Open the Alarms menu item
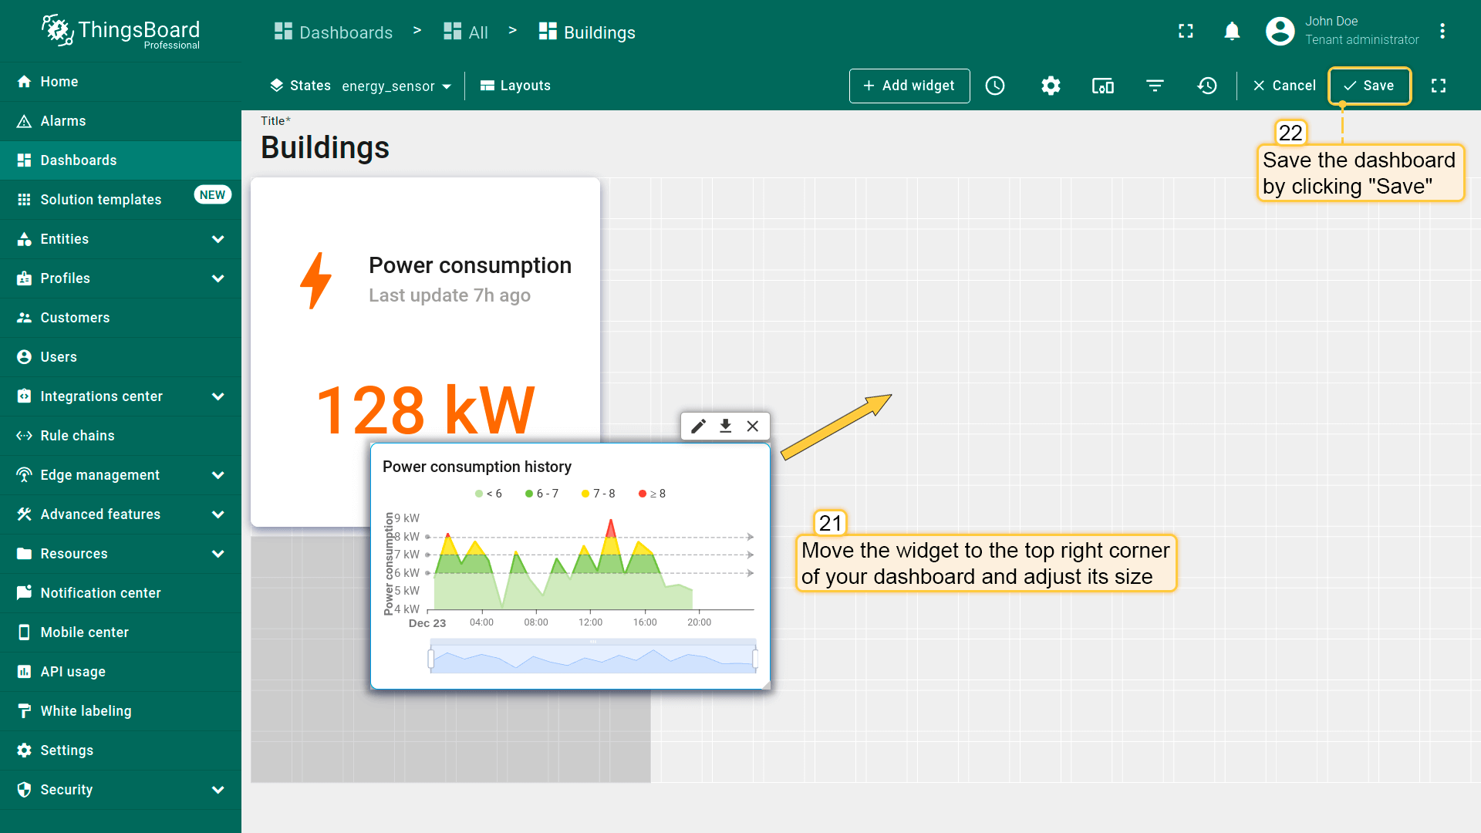The height and width of the screenshot is (833, 1481). [63, 121]
